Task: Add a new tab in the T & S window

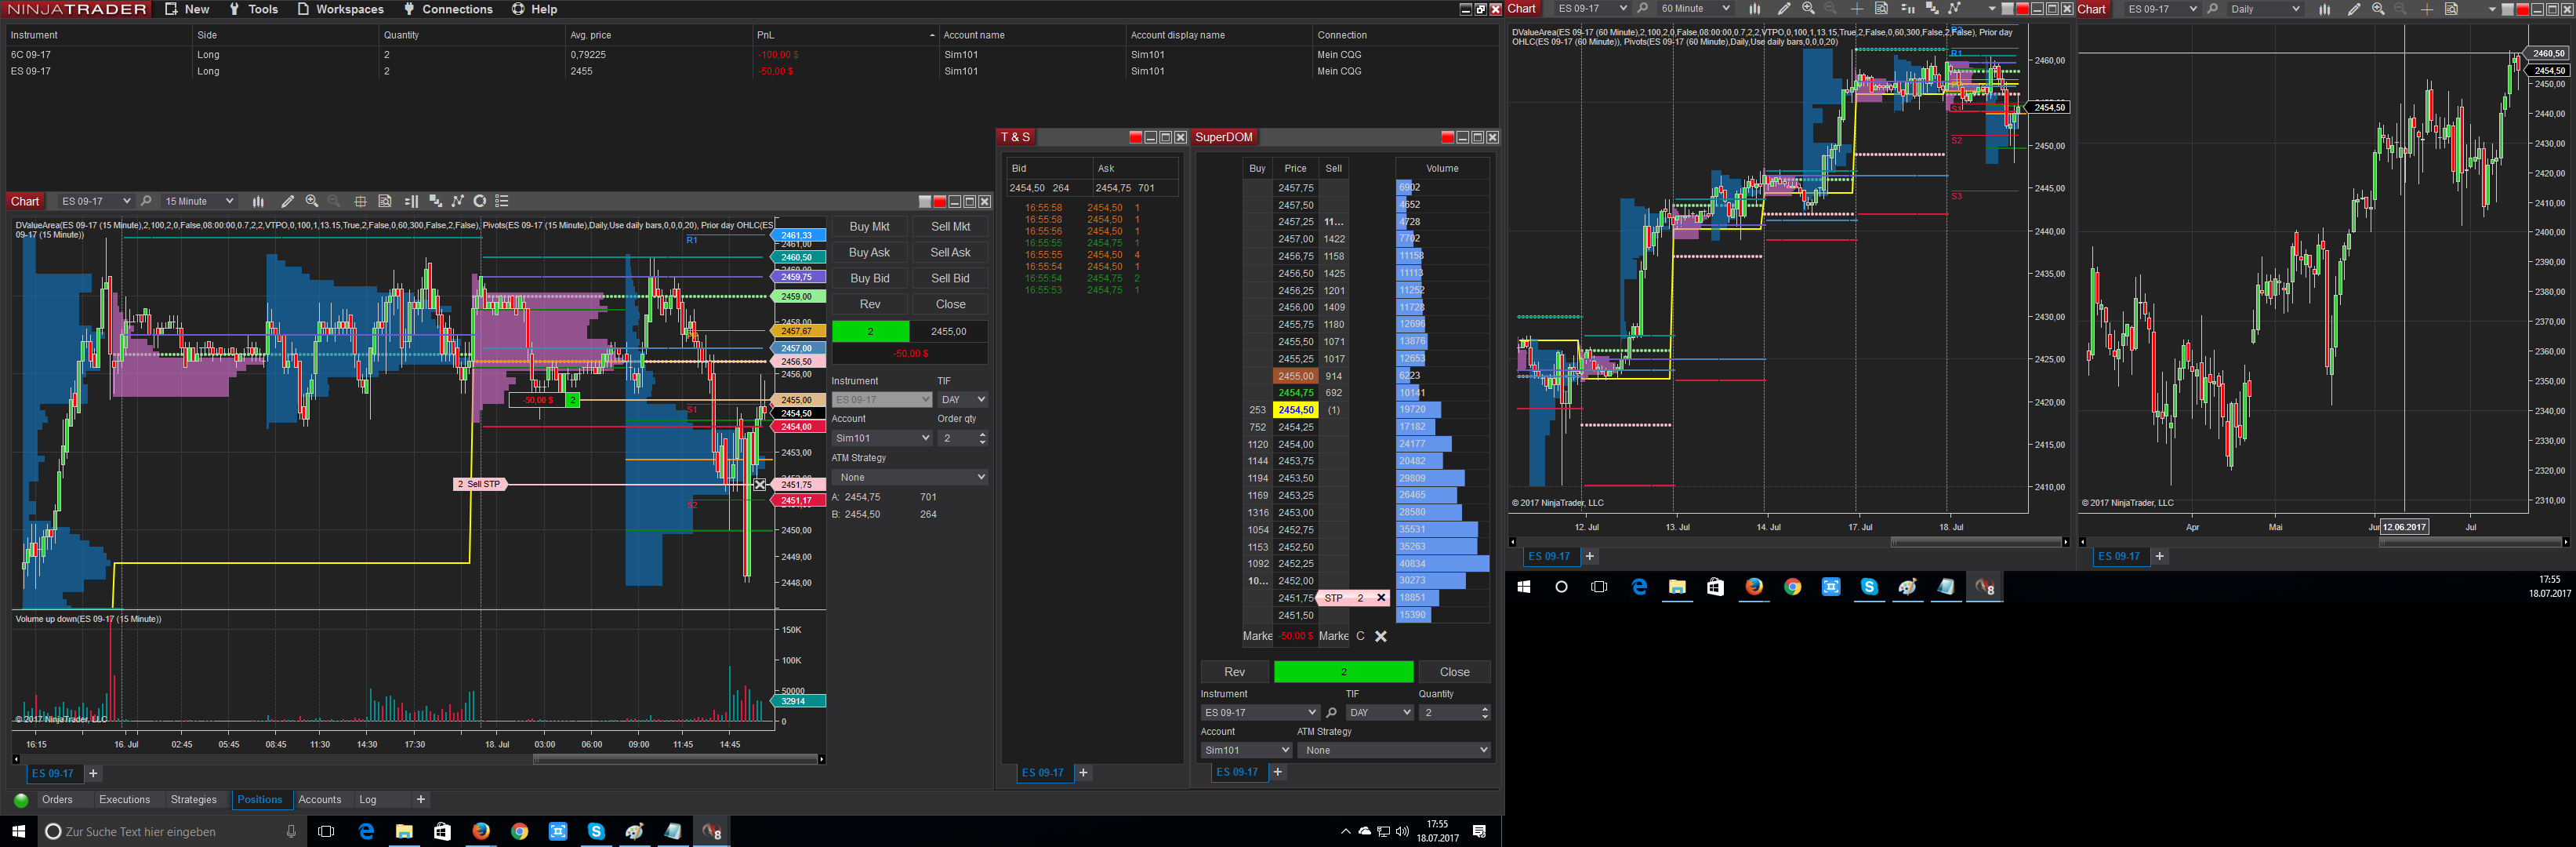Action: [x=1083, y=773]
